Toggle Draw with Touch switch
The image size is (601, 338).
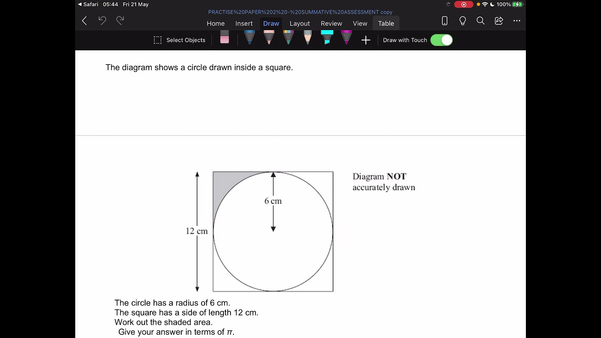point(441,40)
